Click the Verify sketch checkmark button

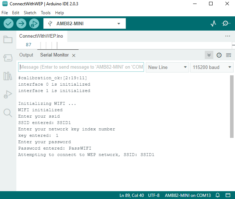click(9, 23)
